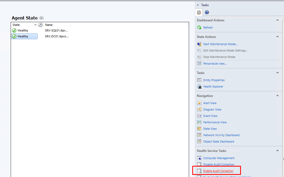
Task: Select the SRV-DC01 server name cell
Action: click(x=57, y=36)
